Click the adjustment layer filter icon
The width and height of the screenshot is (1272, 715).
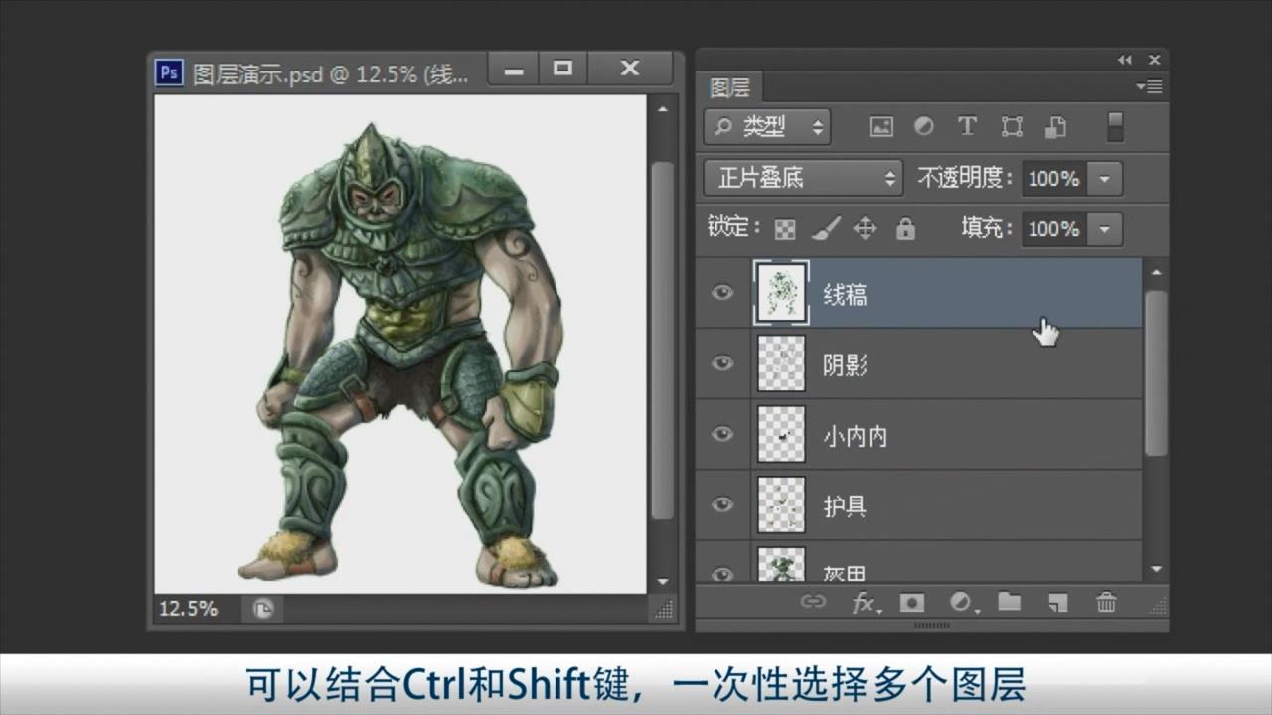coord(924,126)
